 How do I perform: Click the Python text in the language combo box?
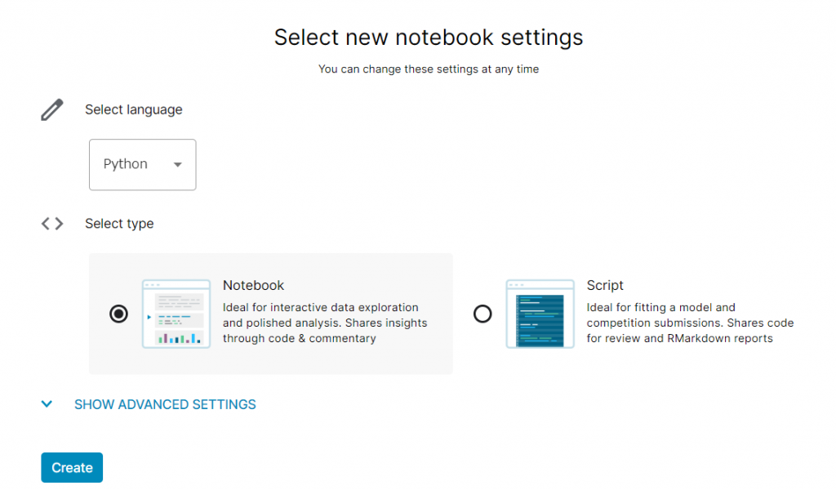click(125, 164)
